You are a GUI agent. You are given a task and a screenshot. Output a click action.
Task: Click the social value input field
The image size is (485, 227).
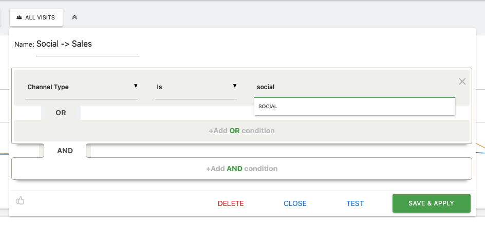click(x=355, y=87)
